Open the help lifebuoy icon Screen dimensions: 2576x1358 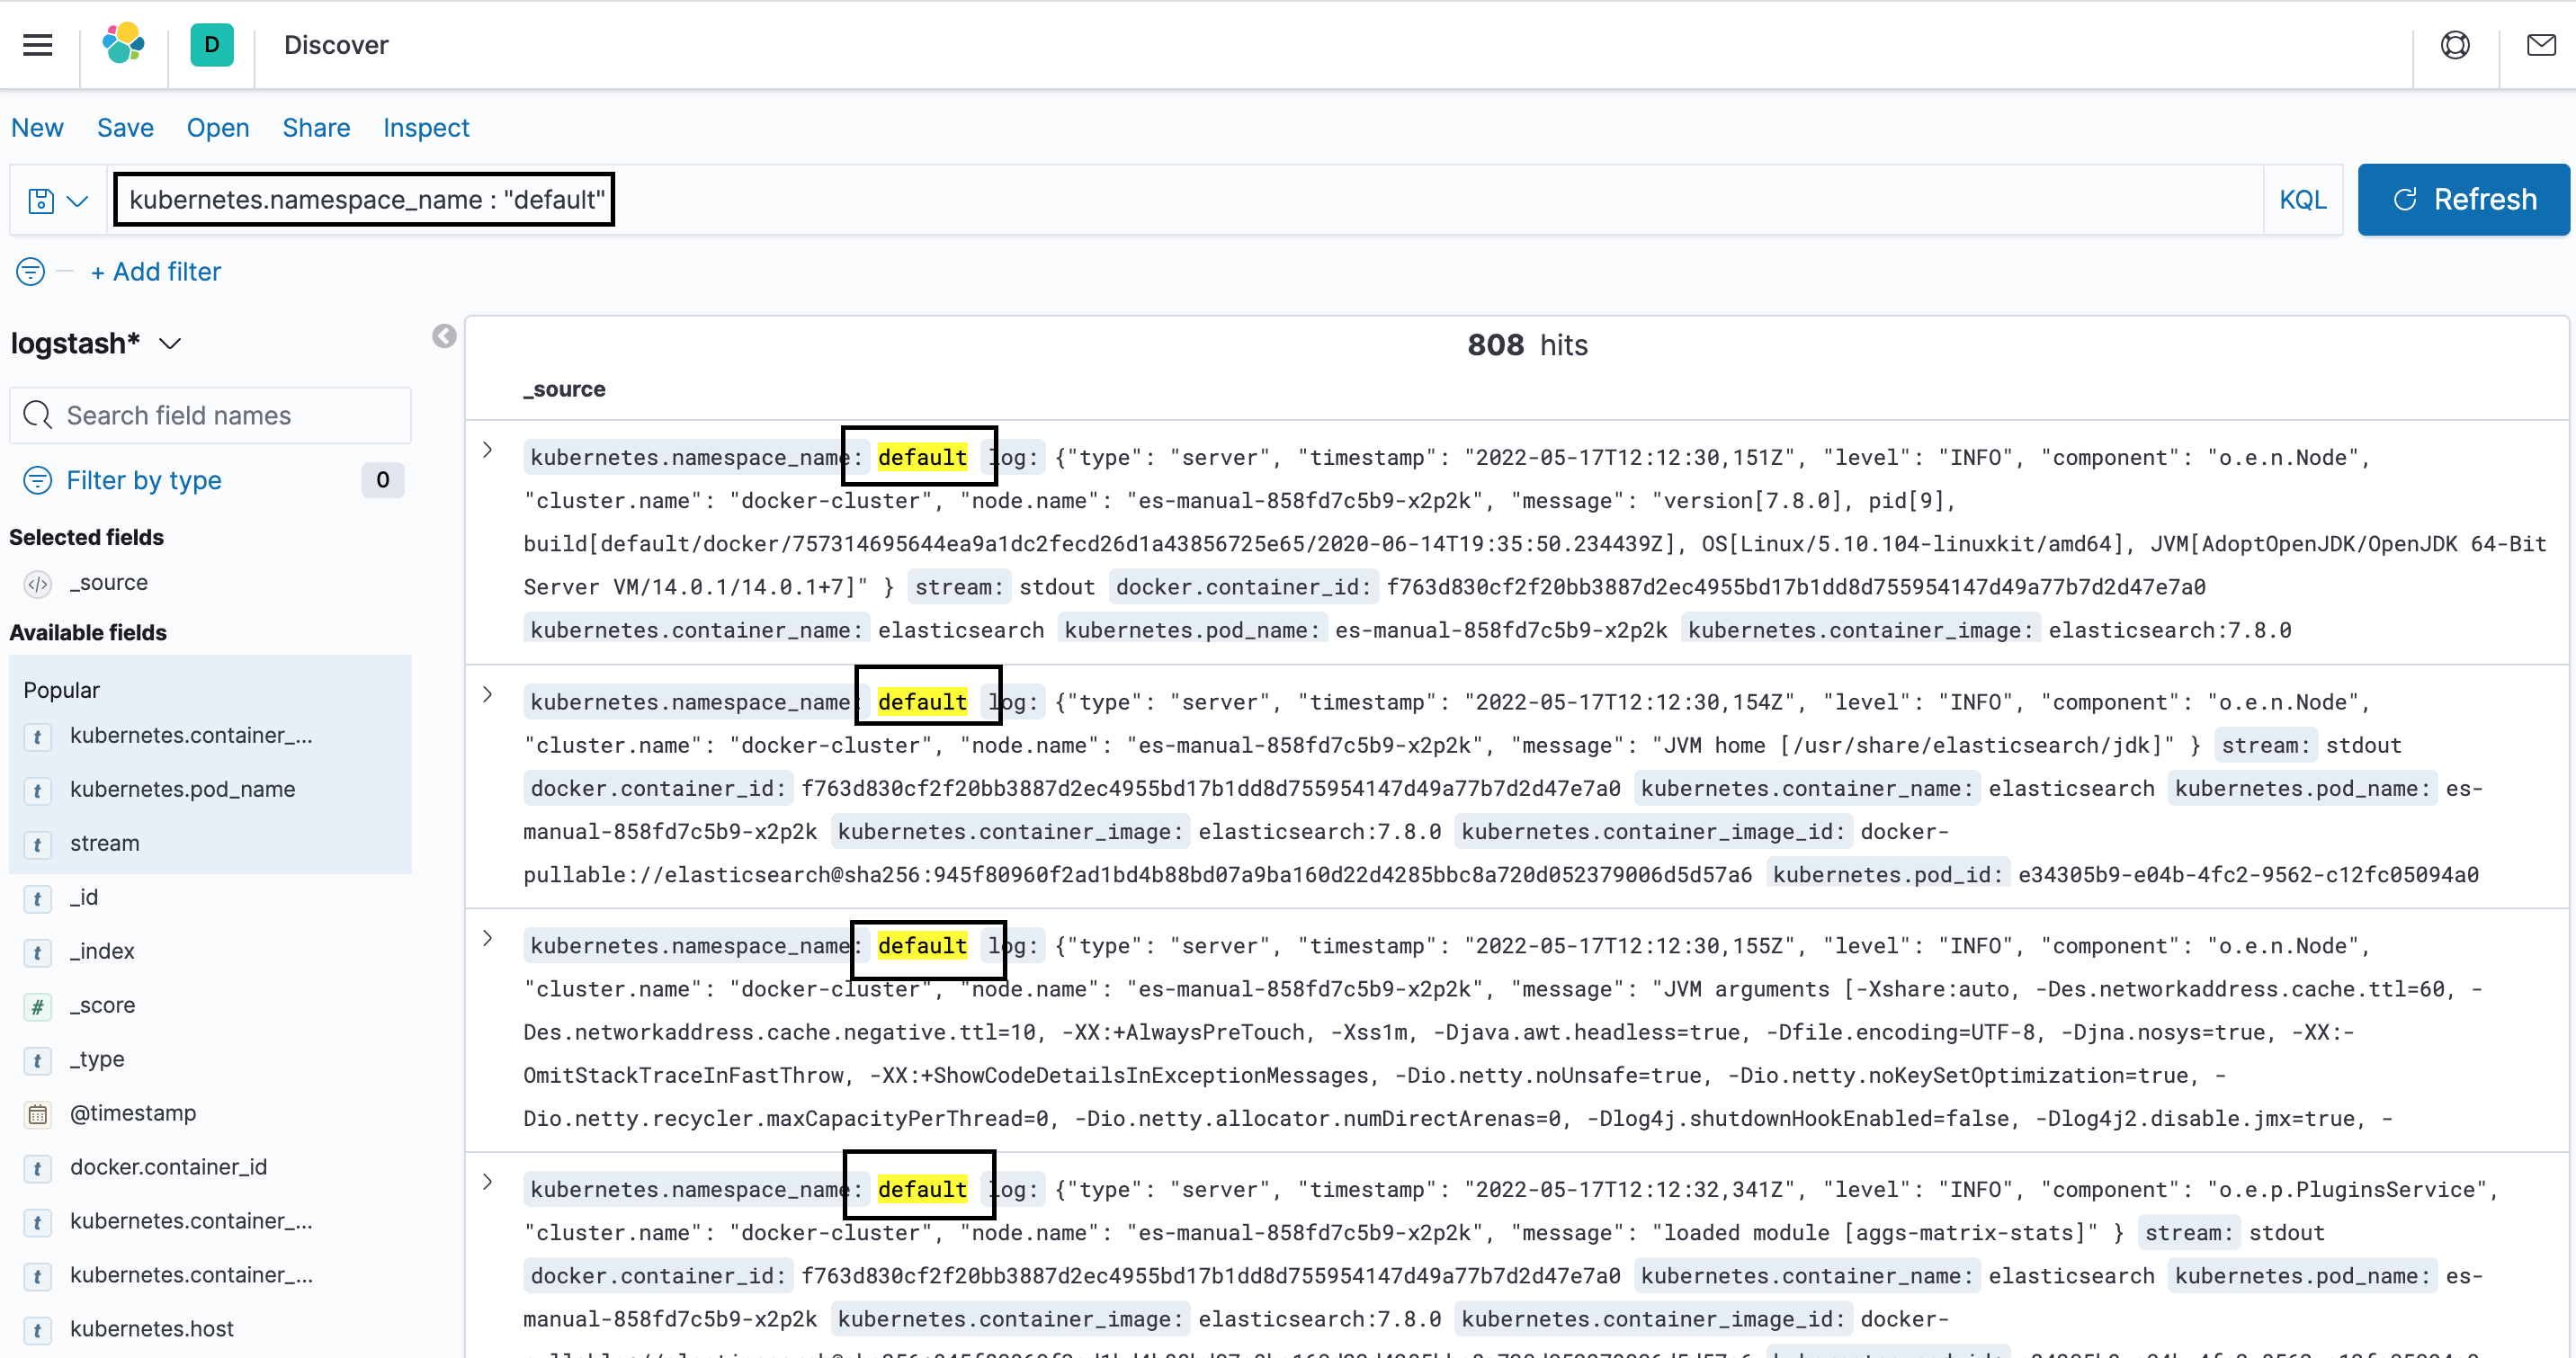(2454, 45)
